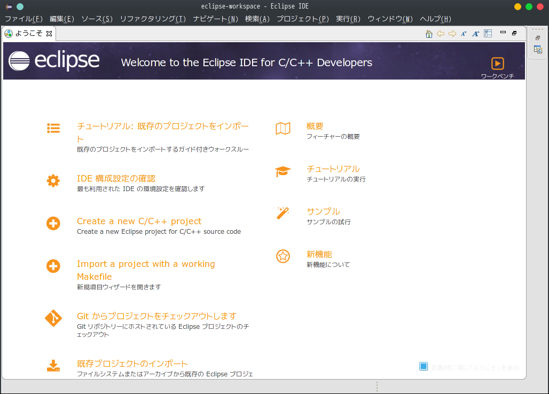Open the ファイル(F) menu
The width and height of the screenshot is (549, 394).
pyautogui.click(x=23, y=19)
